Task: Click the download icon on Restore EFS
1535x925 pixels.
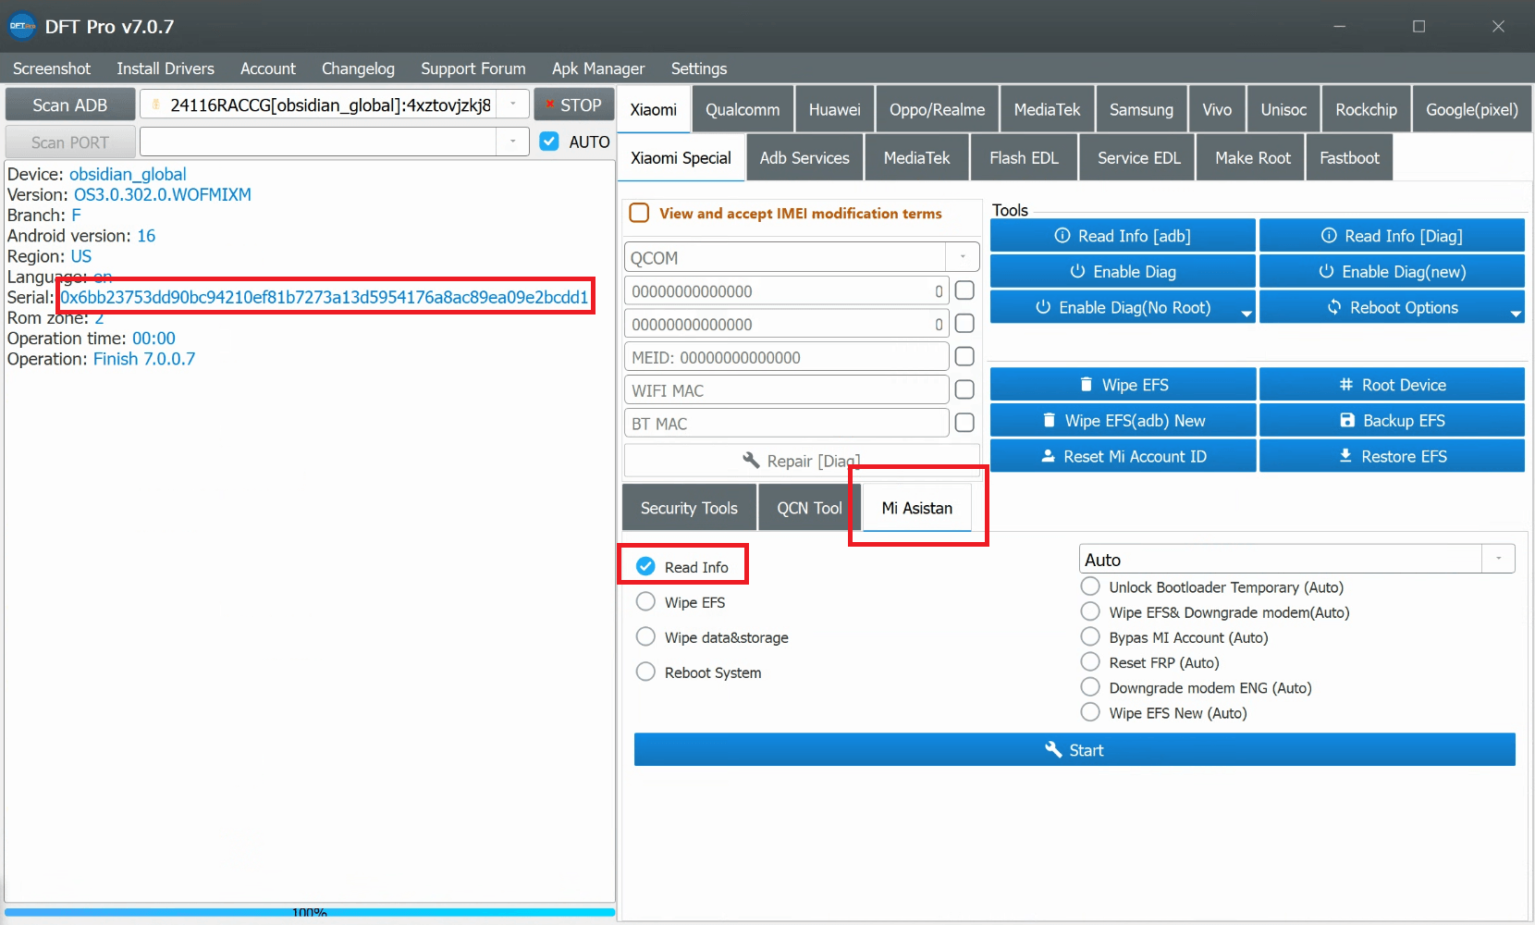Action: pos(1345,456)
